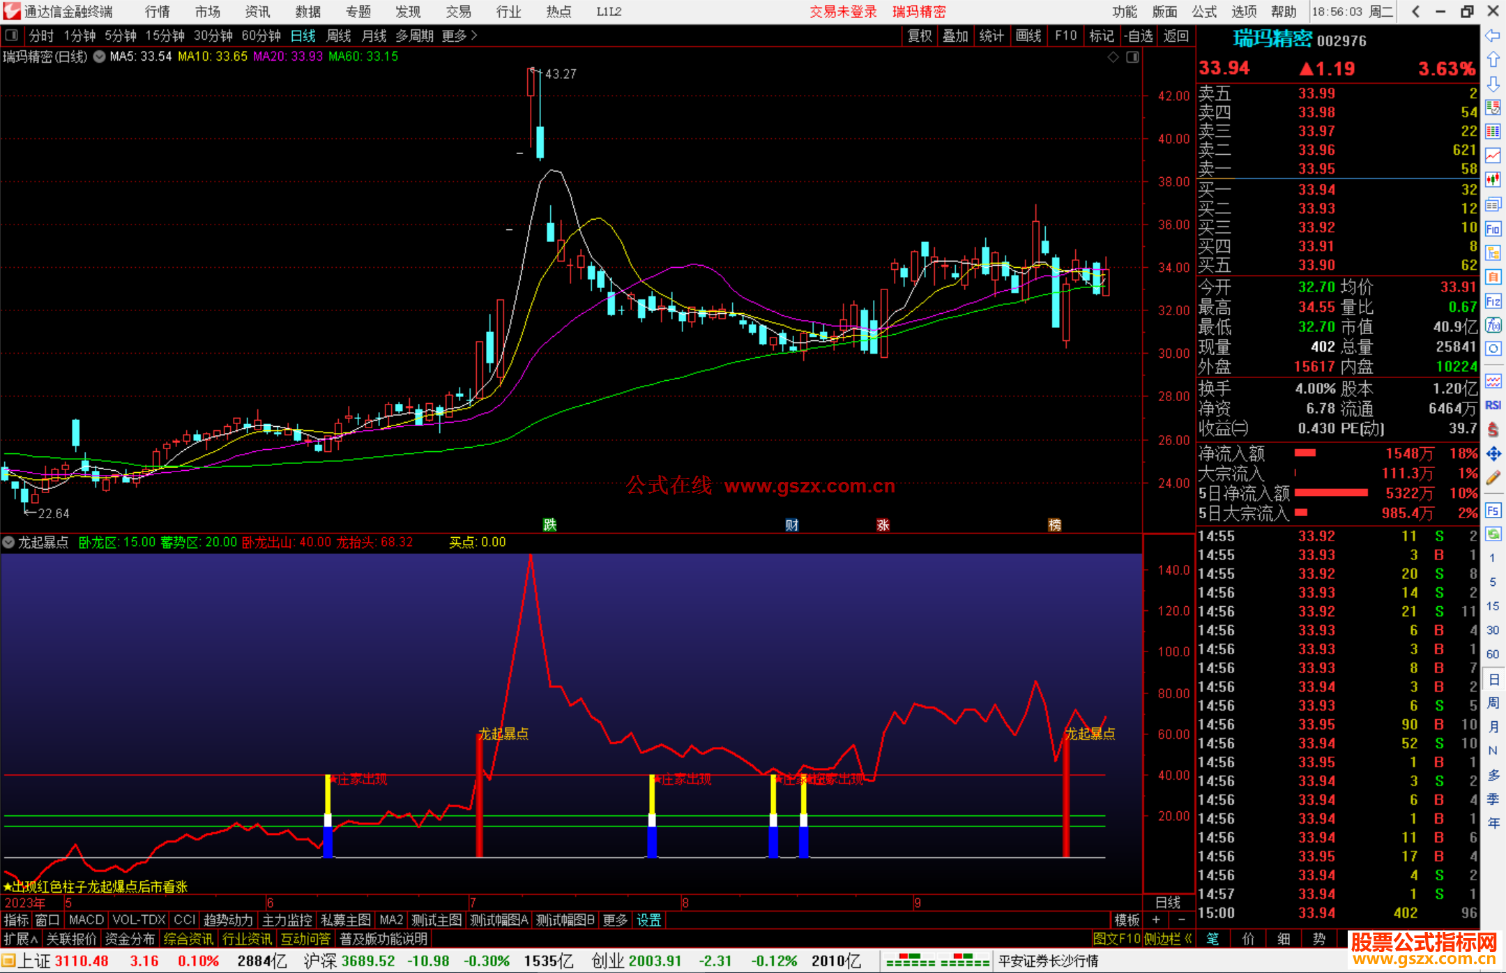Click the red S arrow icon in sidebar
The width and height of the screenshot is (1506, 973).
[x=1493, y=430]
